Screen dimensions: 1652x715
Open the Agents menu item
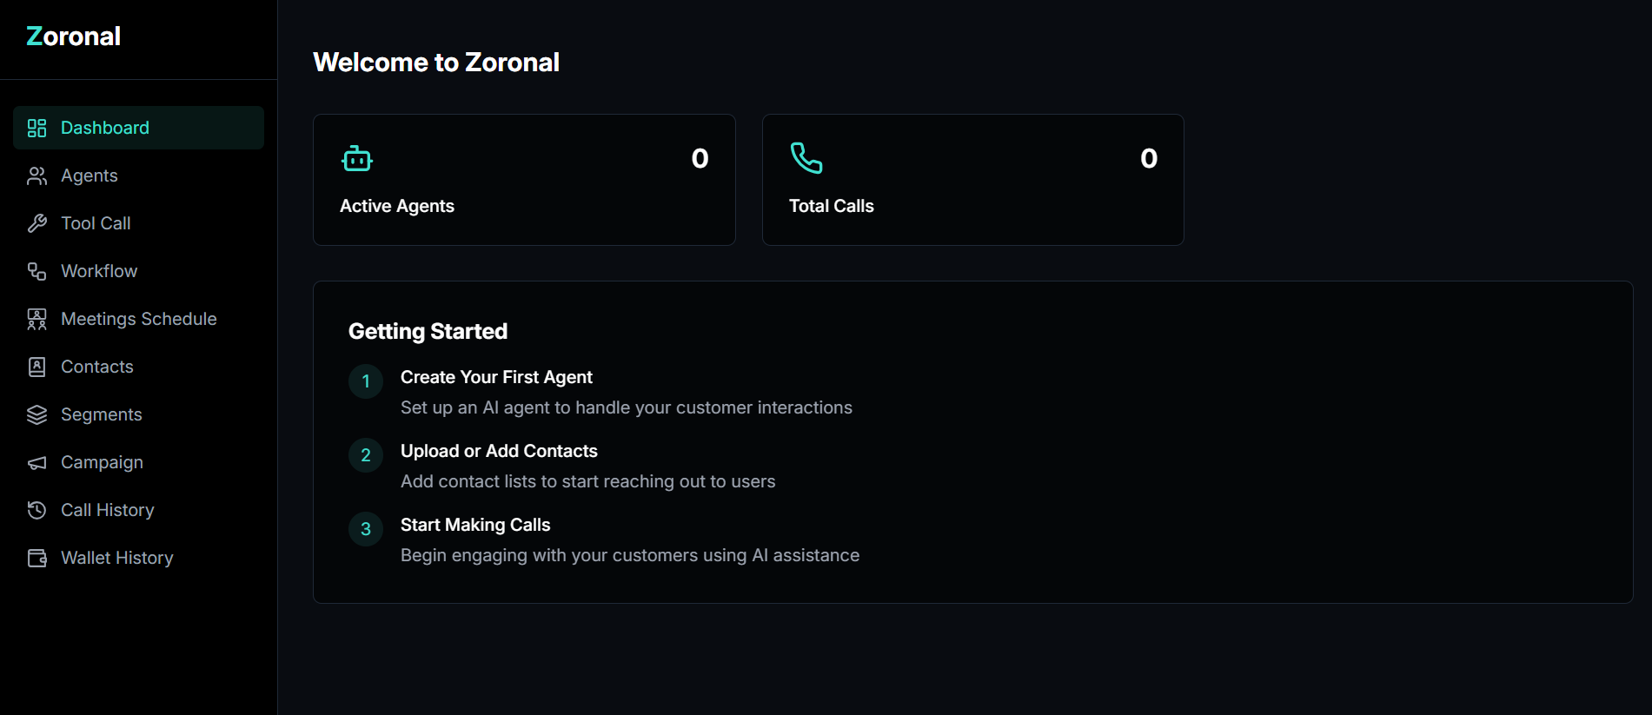pos(90,176)
